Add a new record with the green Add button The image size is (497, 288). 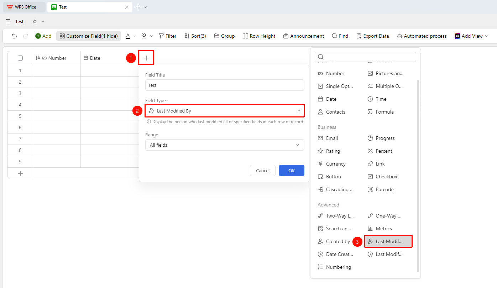point(43,36)
